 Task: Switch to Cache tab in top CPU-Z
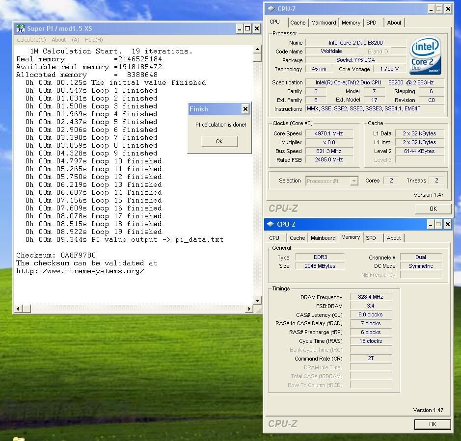pyautogui.click(x=298, y=23)
